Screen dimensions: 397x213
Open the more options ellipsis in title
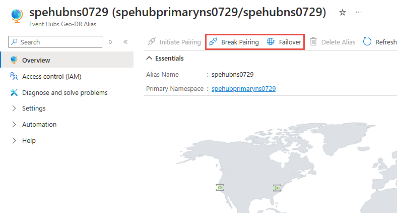tap(359, 12)
